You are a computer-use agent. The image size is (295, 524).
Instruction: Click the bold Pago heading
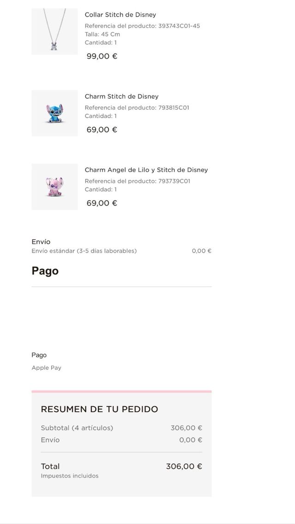(x=45, y=271)
